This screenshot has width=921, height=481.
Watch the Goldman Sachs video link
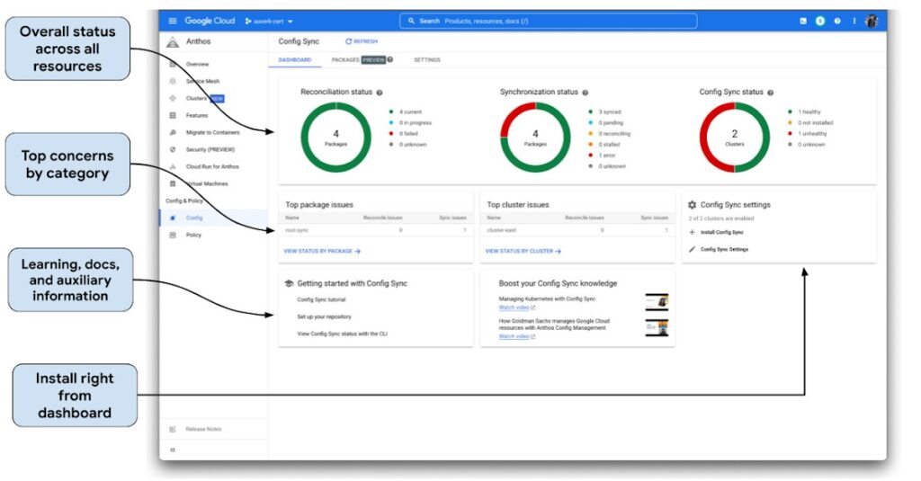517,336
